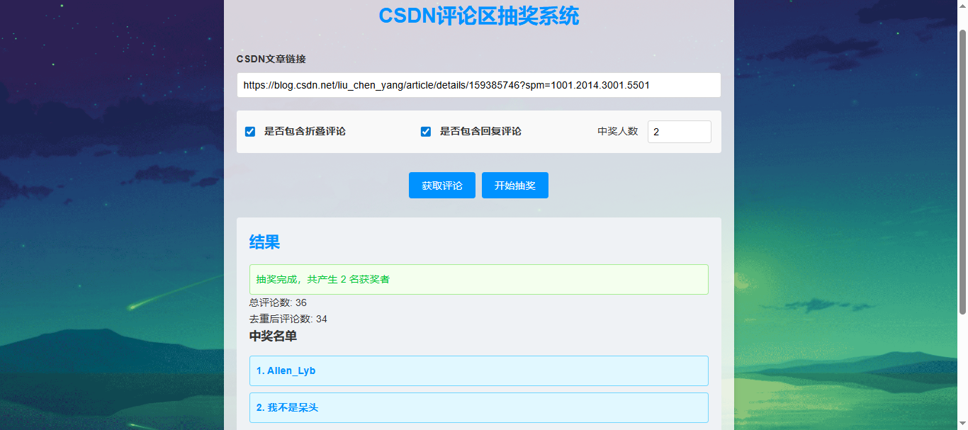Click the 获取评论 button
The image size is (968, 430).
(442, 186)
